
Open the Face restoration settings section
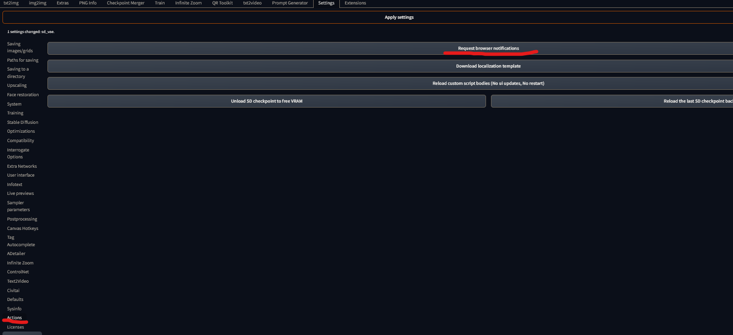[x=22, y=94]
